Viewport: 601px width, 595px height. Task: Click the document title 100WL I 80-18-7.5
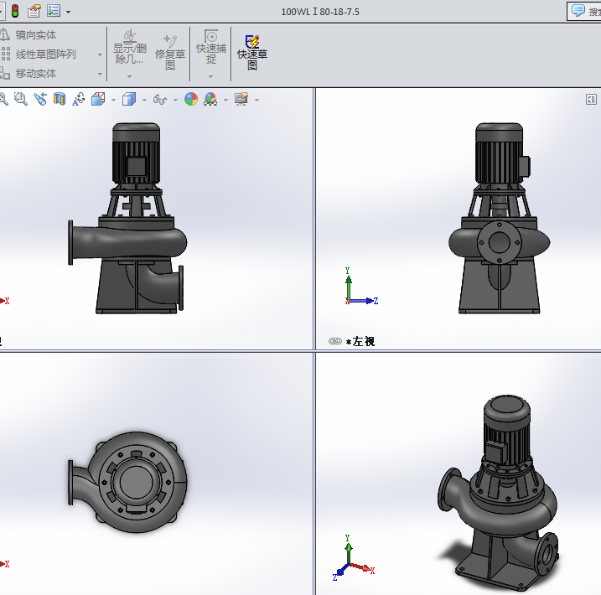[320, 12]
